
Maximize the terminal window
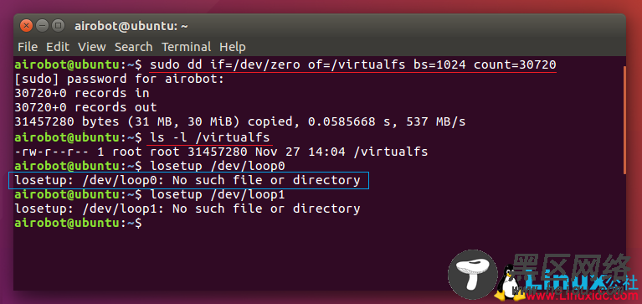pyautogui.click(x=58, y=26)
